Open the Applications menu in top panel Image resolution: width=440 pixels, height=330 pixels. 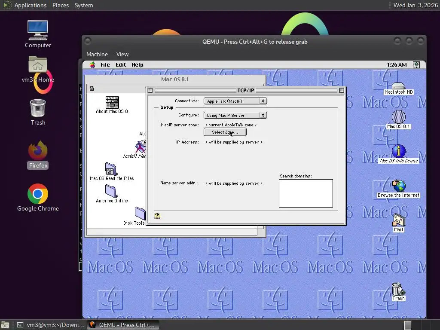pos(31,5)
